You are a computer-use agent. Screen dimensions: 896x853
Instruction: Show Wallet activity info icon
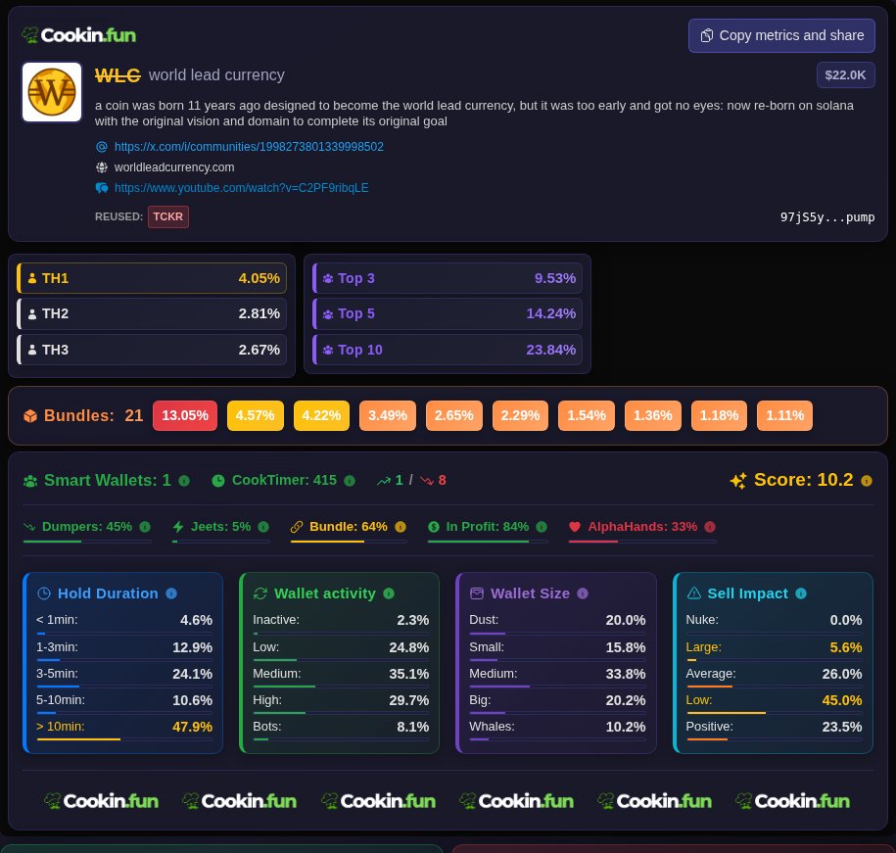[389, 593]
